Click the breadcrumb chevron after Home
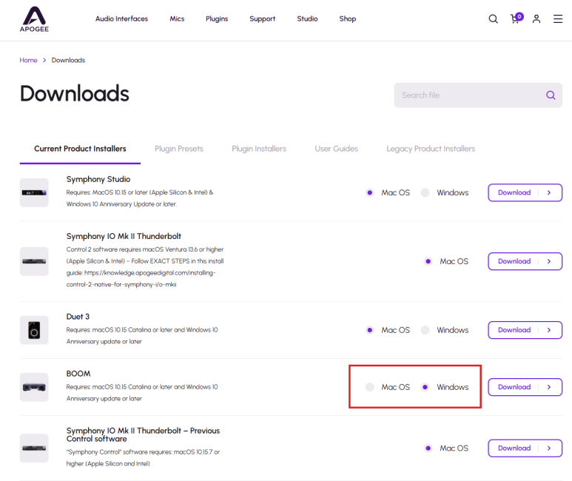 click(x=44, y=60)
